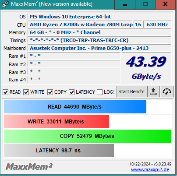This screenshot has height=176, width=177.
Task: Start the benchmark with Start Bench!
Action: [131, 92]
